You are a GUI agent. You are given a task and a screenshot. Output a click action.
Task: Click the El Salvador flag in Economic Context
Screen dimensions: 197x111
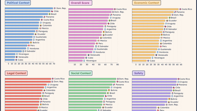(x=164, y=29)
